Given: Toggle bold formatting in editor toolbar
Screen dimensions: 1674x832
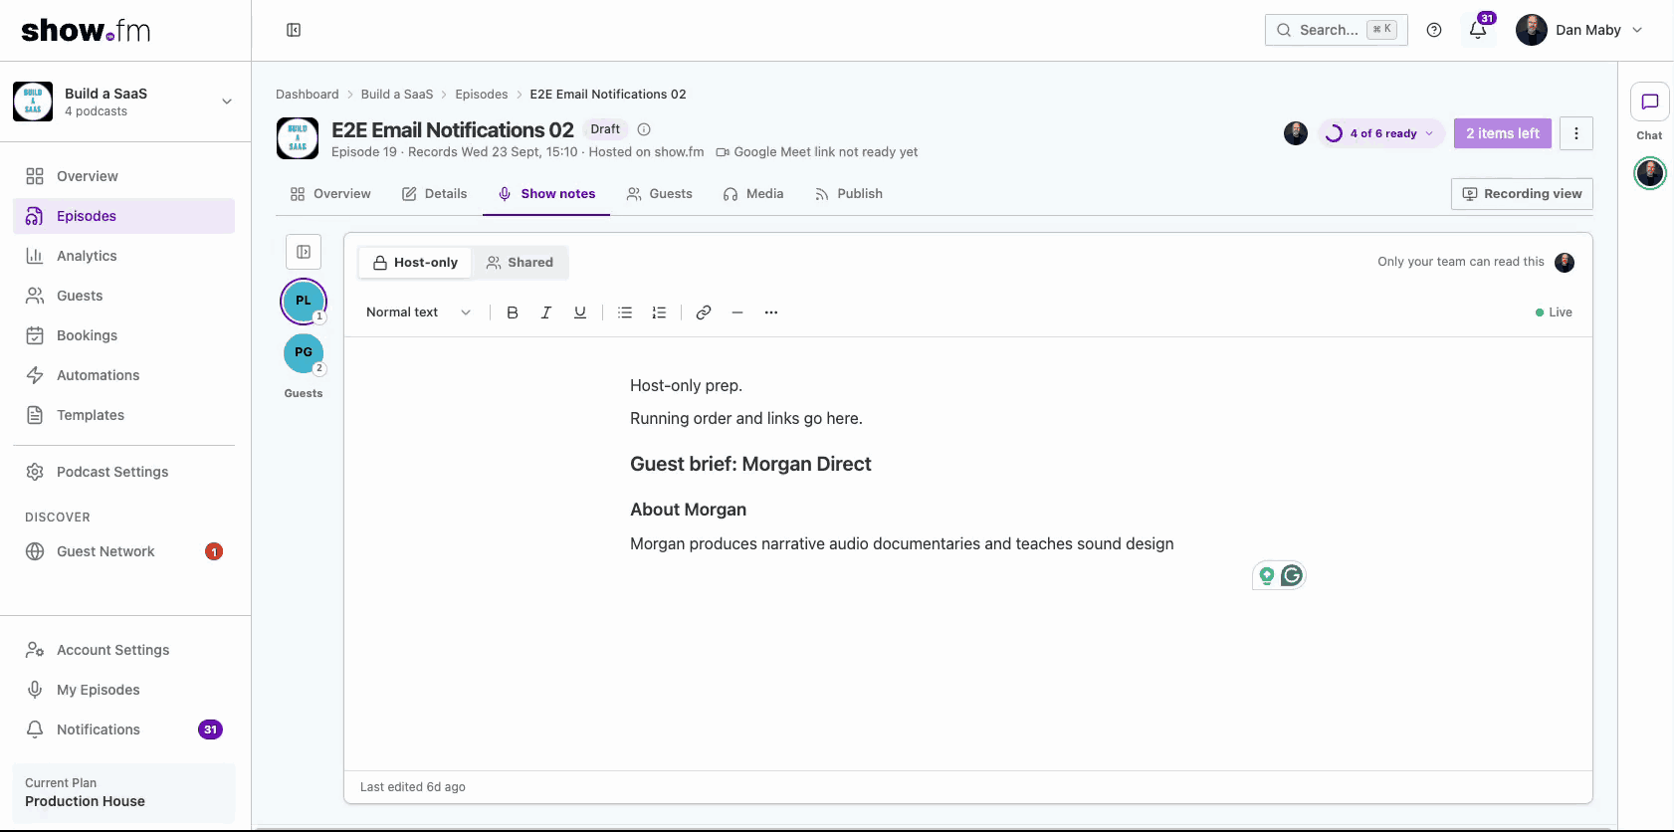Looking at the screenshot, I should tap(513, 312).
